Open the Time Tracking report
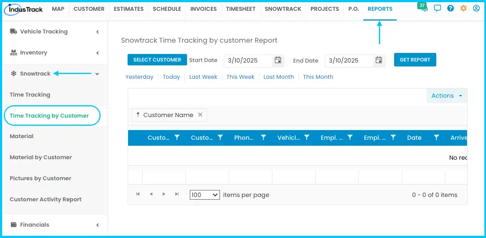 (x=30, y=94)
